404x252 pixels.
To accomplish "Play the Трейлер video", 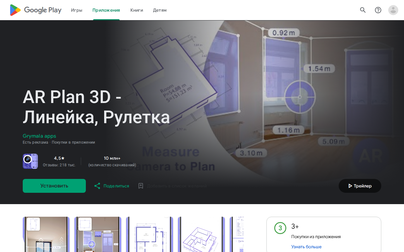I will pyautogui.click(x=360, y=186).
